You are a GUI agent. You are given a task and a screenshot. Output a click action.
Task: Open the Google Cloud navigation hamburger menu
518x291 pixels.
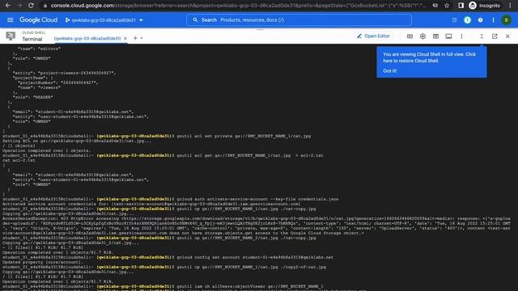click(x=11, y=19)
